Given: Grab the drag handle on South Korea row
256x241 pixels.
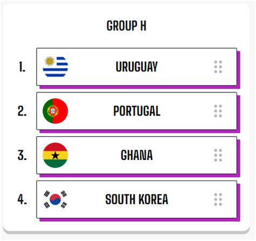Looking at the screenshot, I should click(x=218, y=199).
